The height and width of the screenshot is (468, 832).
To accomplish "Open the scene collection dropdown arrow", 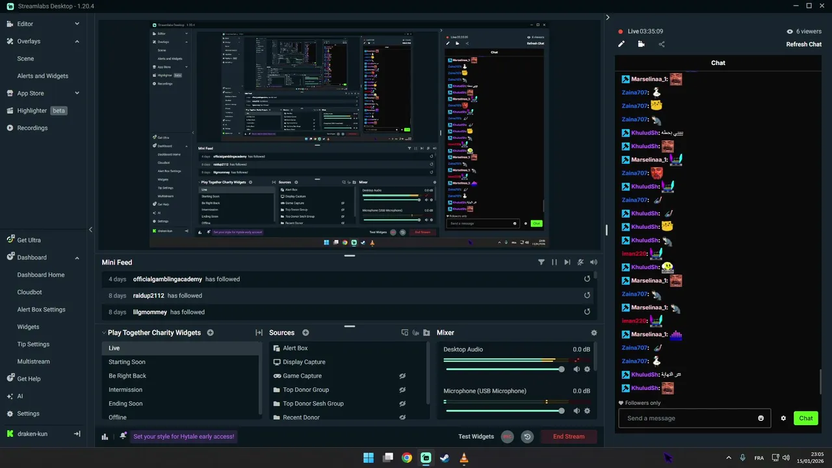I will 103,333.
